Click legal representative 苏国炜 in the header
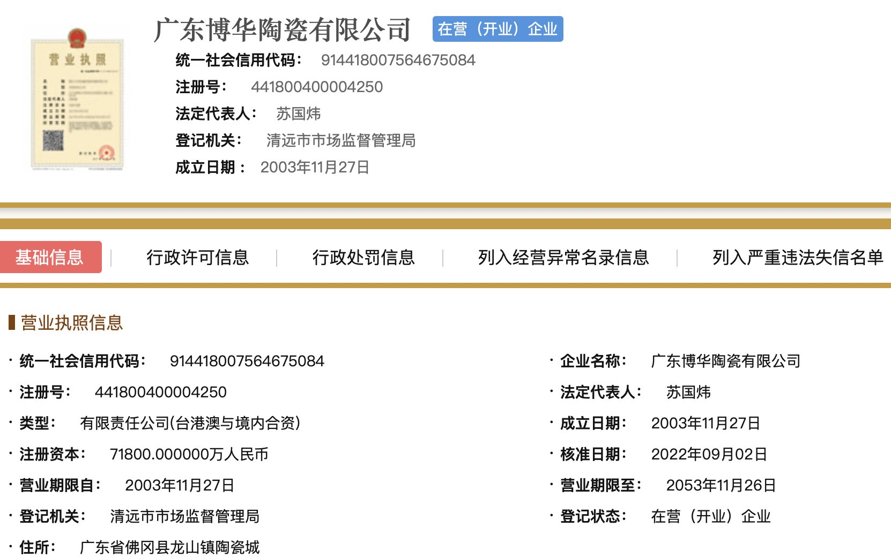The width and height of the screenshot is (891, 558). point(298,114)
